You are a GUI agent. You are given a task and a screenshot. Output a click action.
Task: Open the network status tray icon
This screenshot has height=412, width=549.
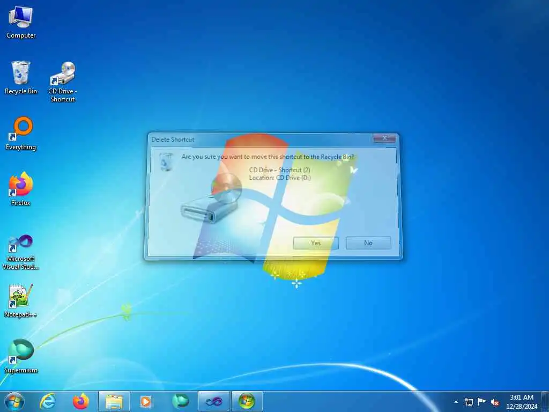(x=469, y=402)
